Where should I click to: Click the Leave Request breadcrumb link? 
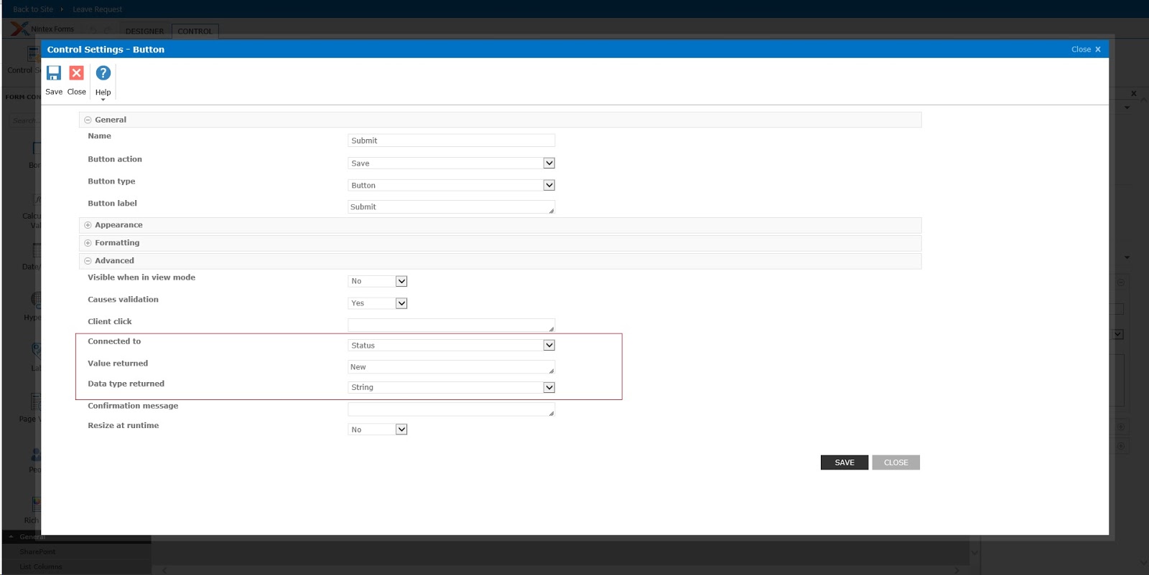98,9
